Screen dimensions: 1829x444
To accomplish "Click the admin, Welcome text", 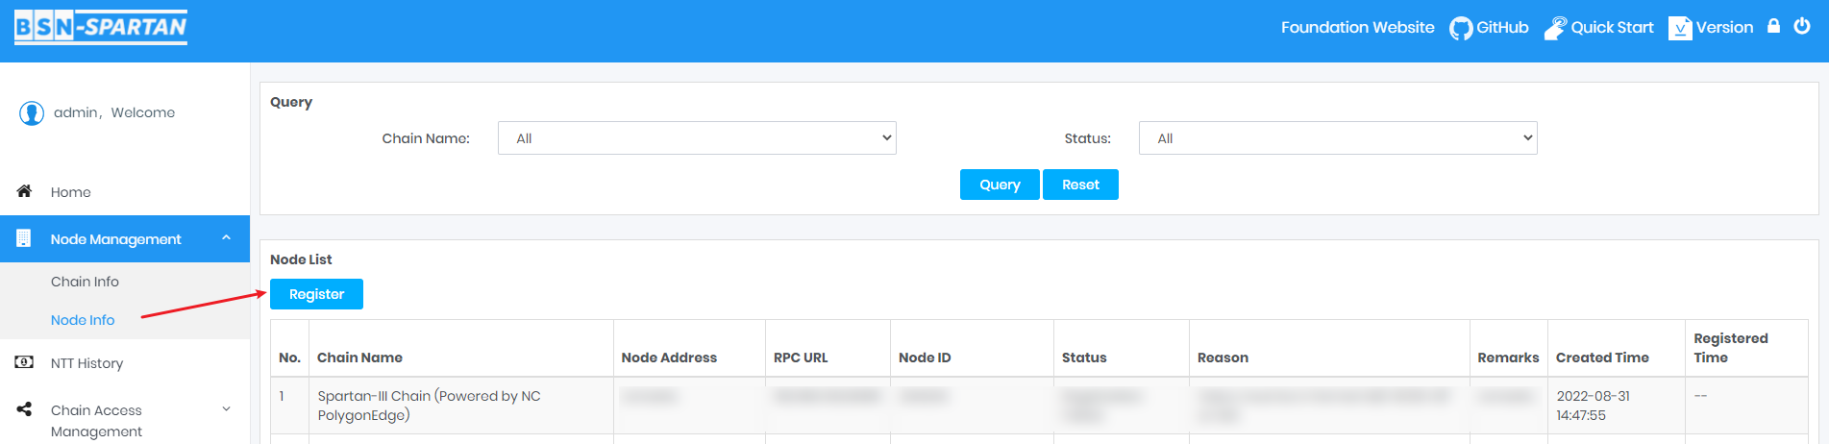I will [x=114, y=112].
